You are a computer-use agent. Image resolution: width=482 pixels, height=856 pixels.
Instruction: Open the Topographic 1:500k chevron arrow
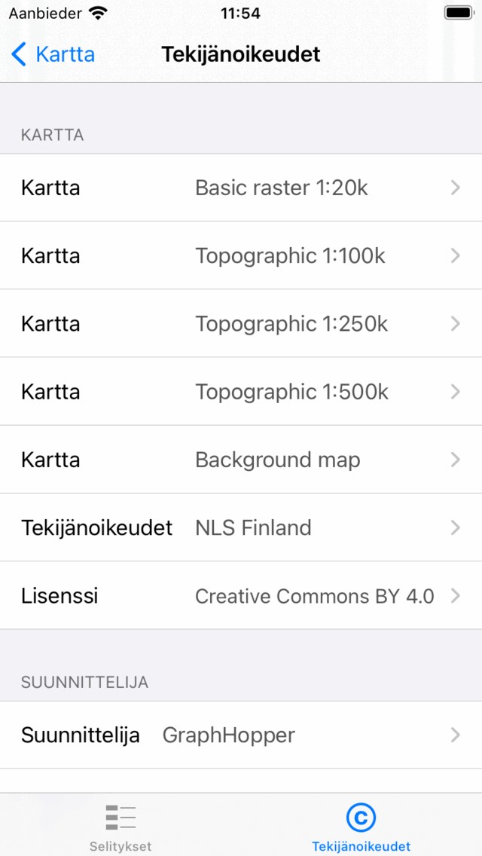[x=455, y=392]
